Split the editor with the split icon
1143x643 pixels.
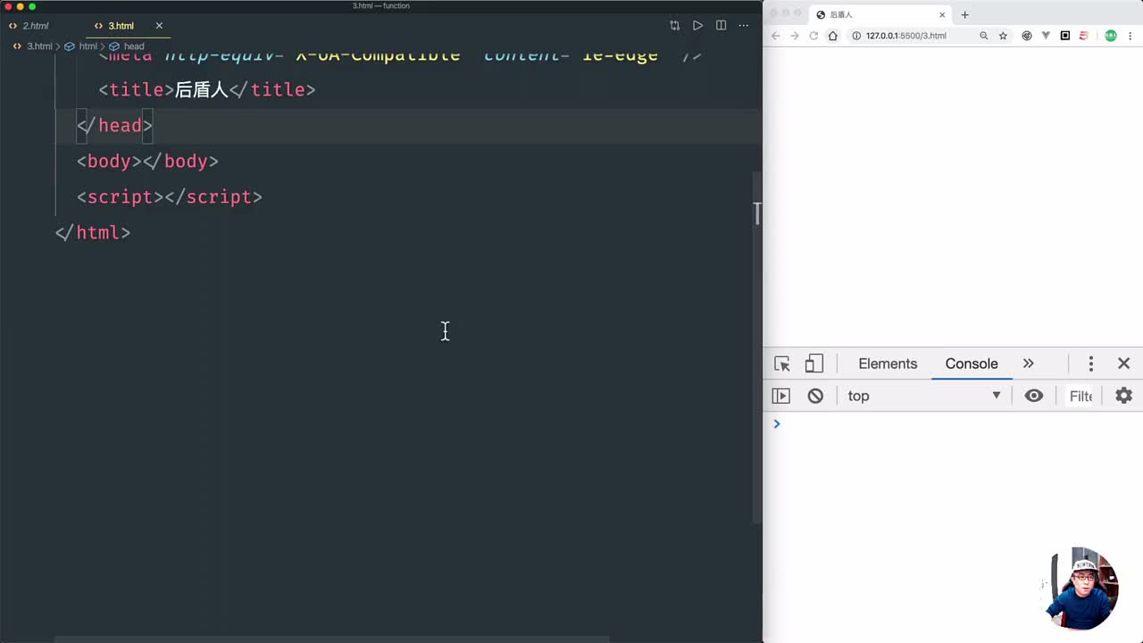click(721, 26)
